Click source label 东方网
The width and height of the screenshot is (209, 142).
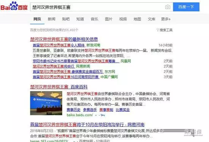click(x=110, y=72)
